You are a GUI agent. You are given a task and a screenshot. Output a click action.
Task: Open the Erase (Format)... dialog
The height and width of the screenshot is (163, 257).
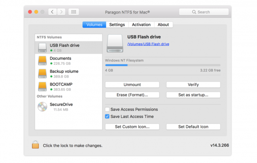point(132,95)
